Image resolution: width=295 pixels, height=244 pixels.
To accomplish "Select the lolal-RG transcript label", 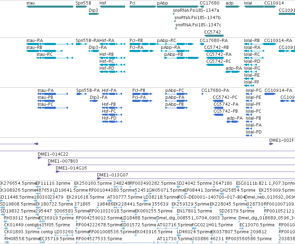I will tap(252, 69).
